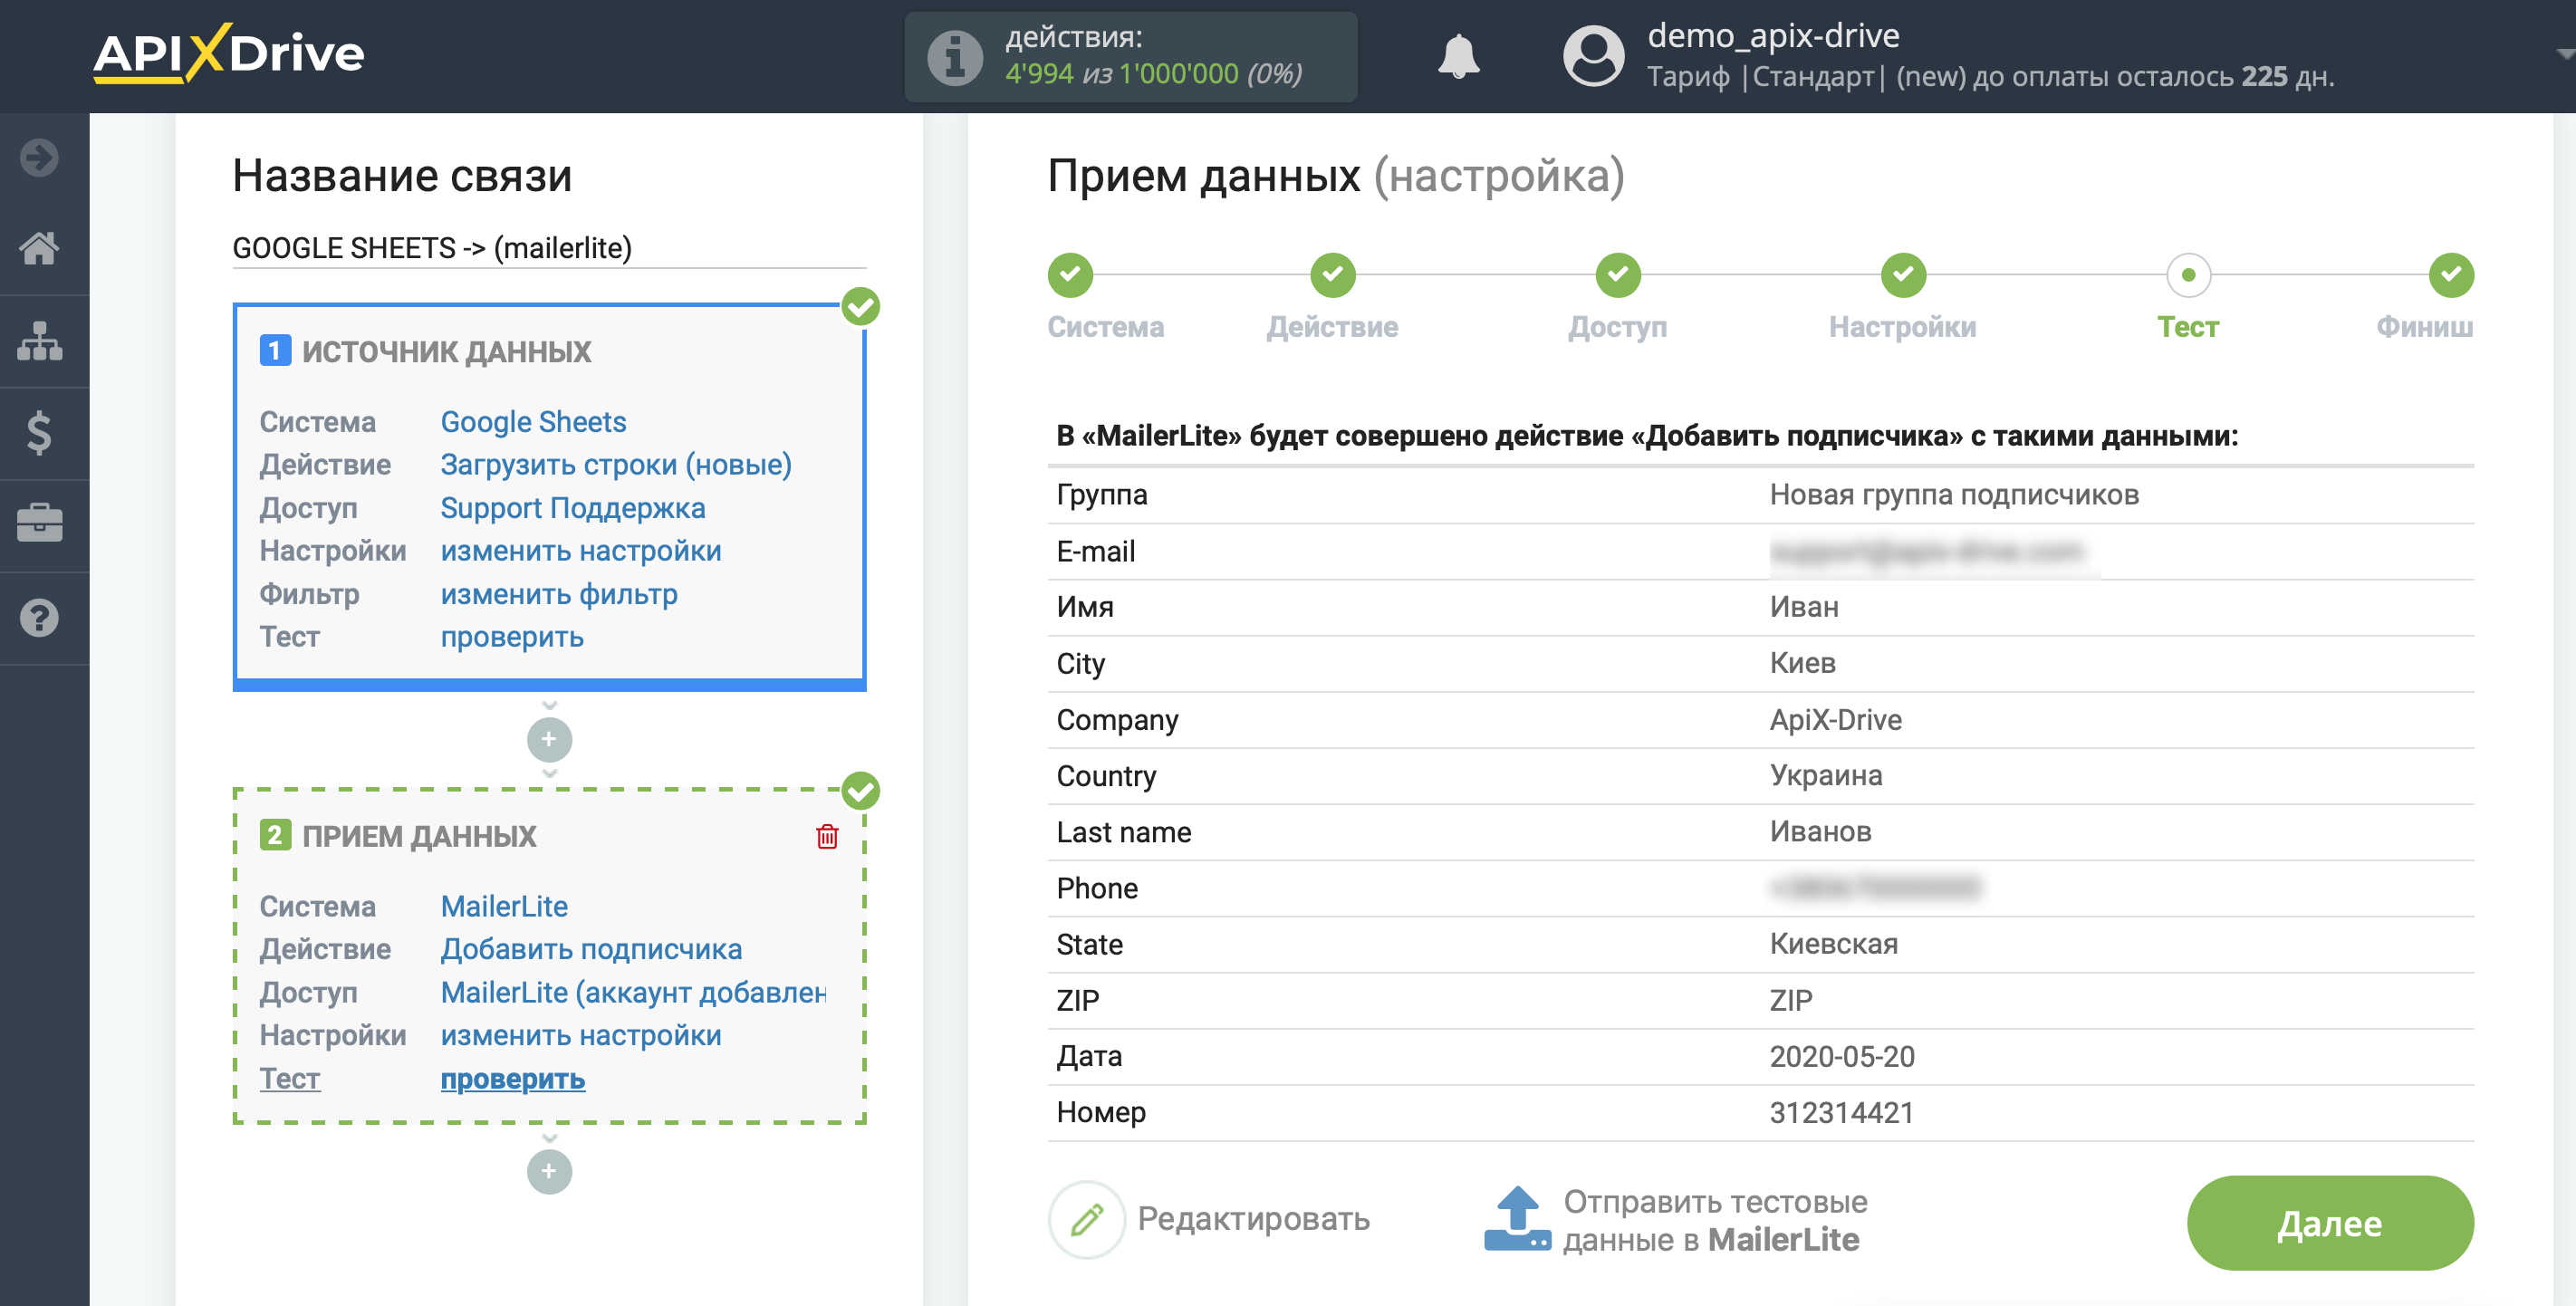Image resolution: width=2576 pixels, height=1306 pixels.
Task: Select the Киев city value
Action: click(1802, 662)
